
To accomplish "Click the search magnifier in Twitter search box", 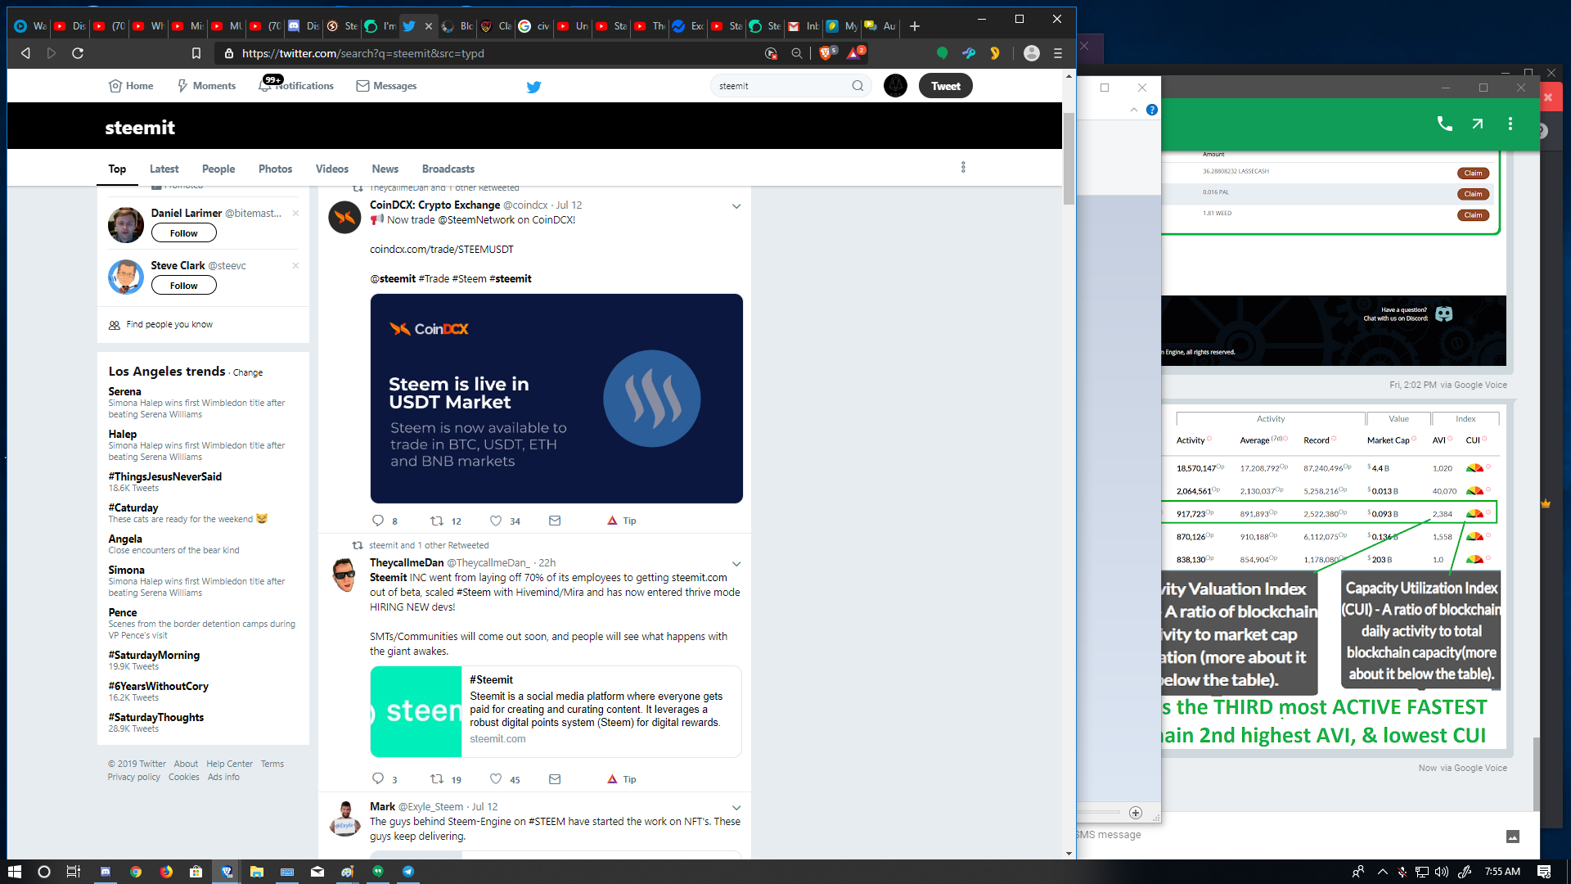I will pos(858,86).
